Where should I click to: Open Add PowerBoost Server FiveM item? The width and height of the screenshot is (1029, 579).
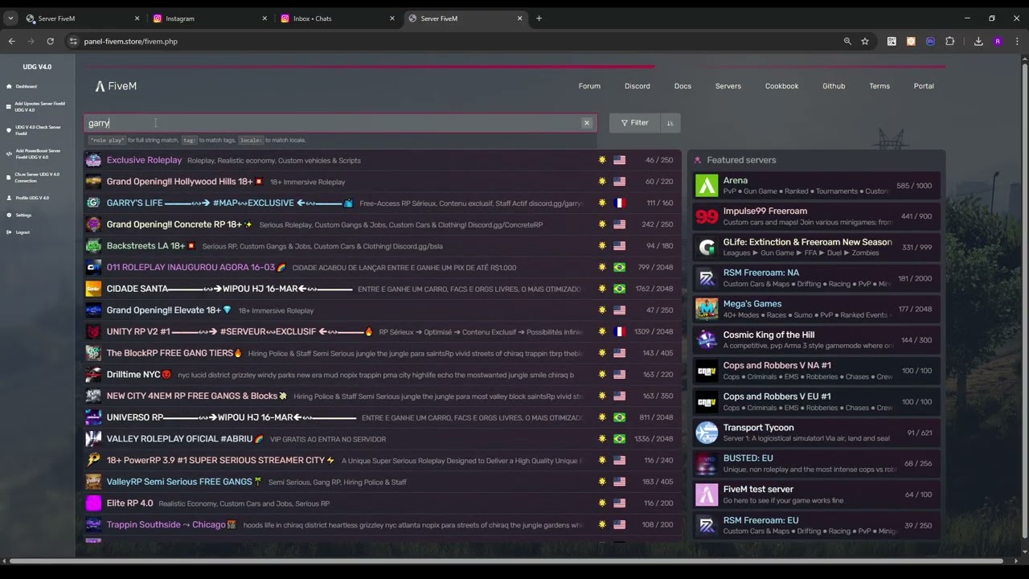coord(37,154)
